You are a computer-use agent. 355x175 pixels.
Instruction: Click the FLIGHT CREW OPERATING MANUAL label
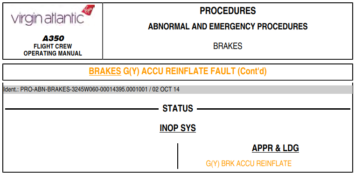(x=53, y=50)
